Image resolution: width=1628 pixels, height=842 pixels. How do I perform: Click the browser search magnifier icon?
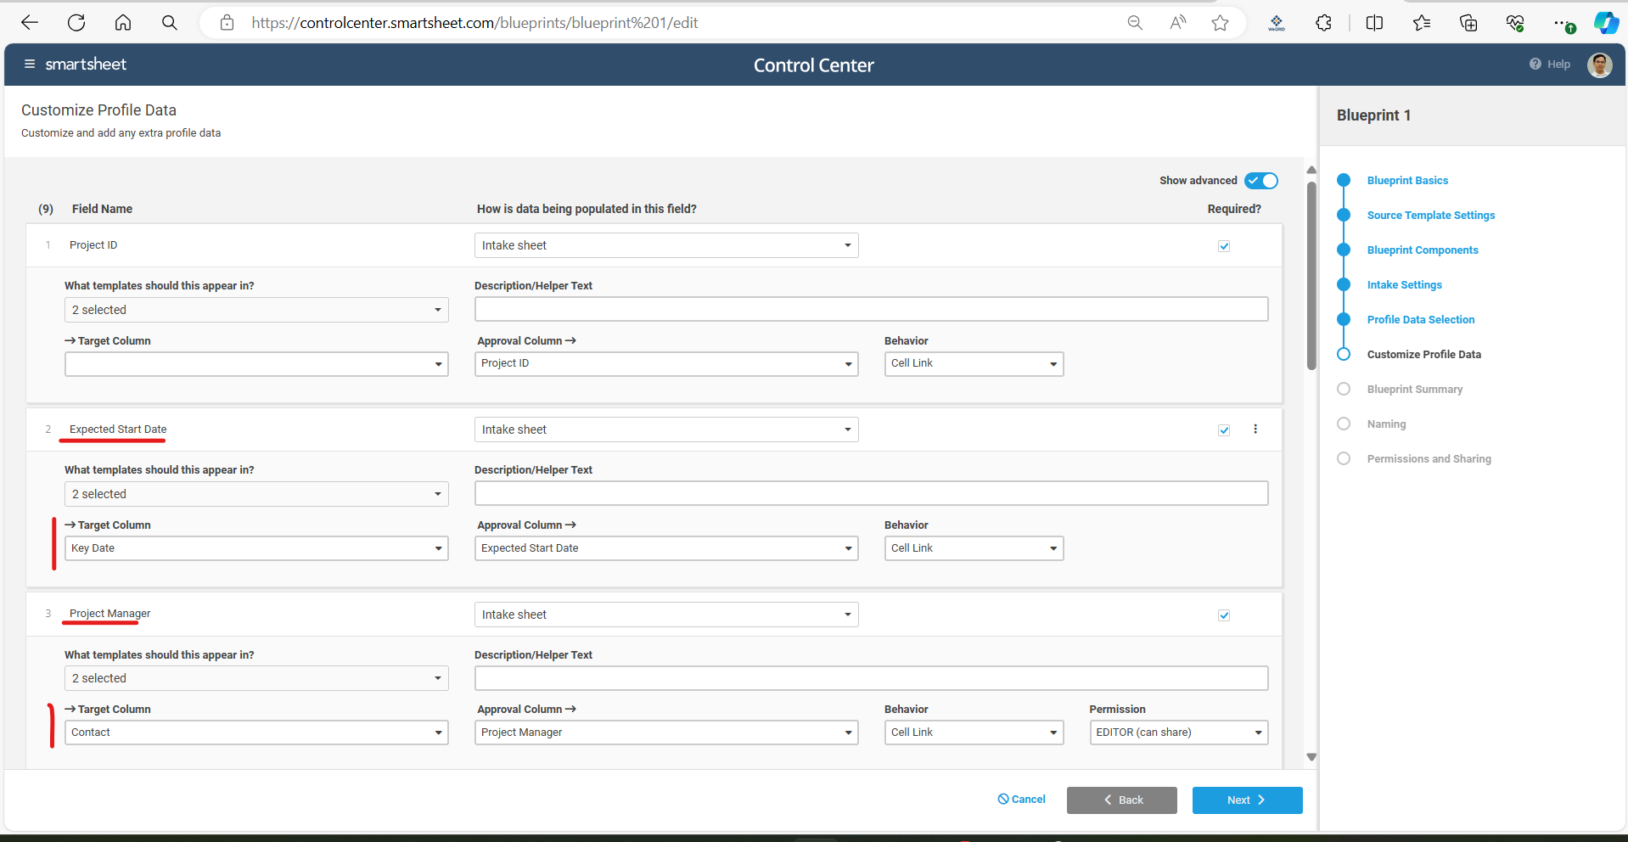pos(170,23)
